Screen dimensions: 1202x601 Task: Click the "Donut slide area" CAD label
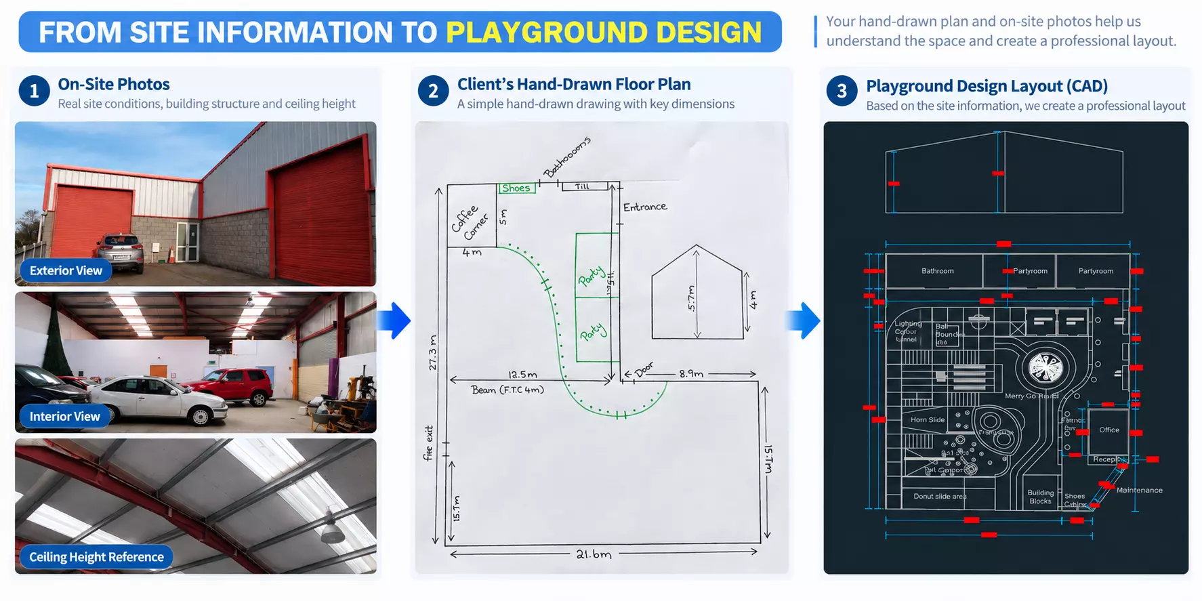pos(940,496)
